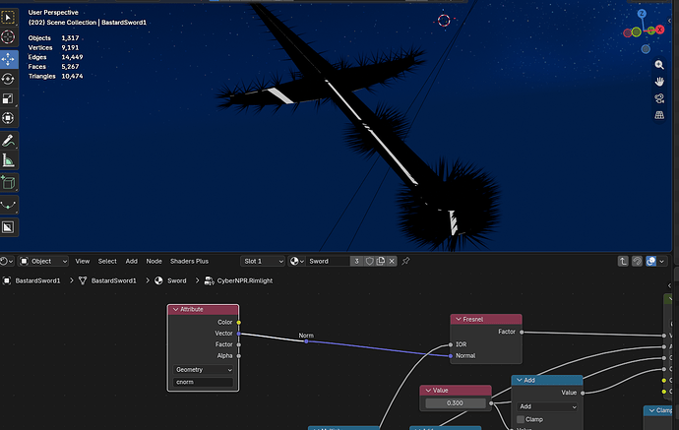This screenshot has height=430, width=679.
Task: Open the overlays dropdown arrow
Action: [x=661, y=261]
